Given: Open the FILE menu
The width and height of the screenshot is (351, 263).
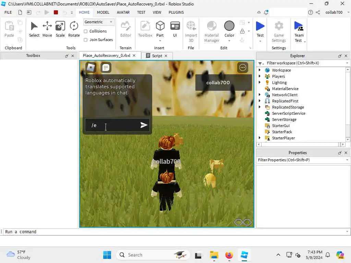Looking at the screenshot, I should [8, 12].
